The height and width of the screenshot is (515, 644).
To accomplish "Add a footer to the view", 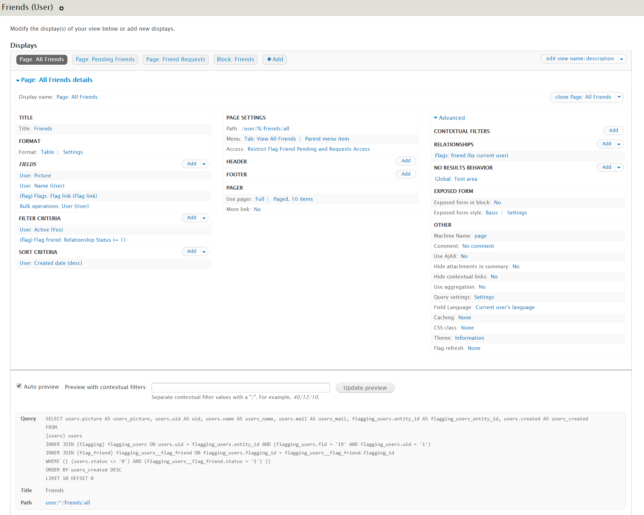I will [x=406, y=174].
